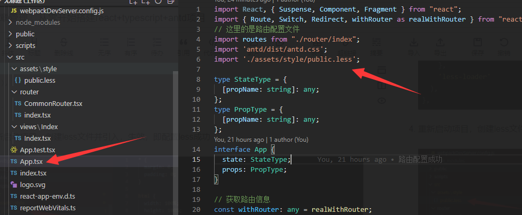Click the codelens "You, 21 hours ago | 1 author (You)"
This screenshot has height=215, width=522.
261,140
